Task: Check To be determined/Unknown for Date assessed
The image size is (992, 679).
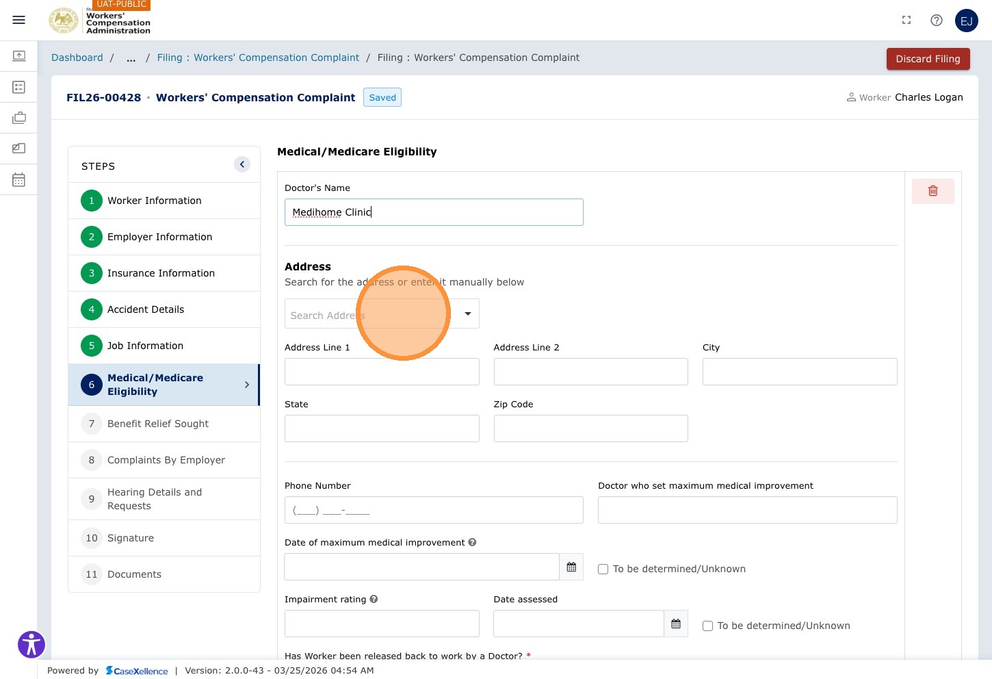Action: tap(708, 626)
